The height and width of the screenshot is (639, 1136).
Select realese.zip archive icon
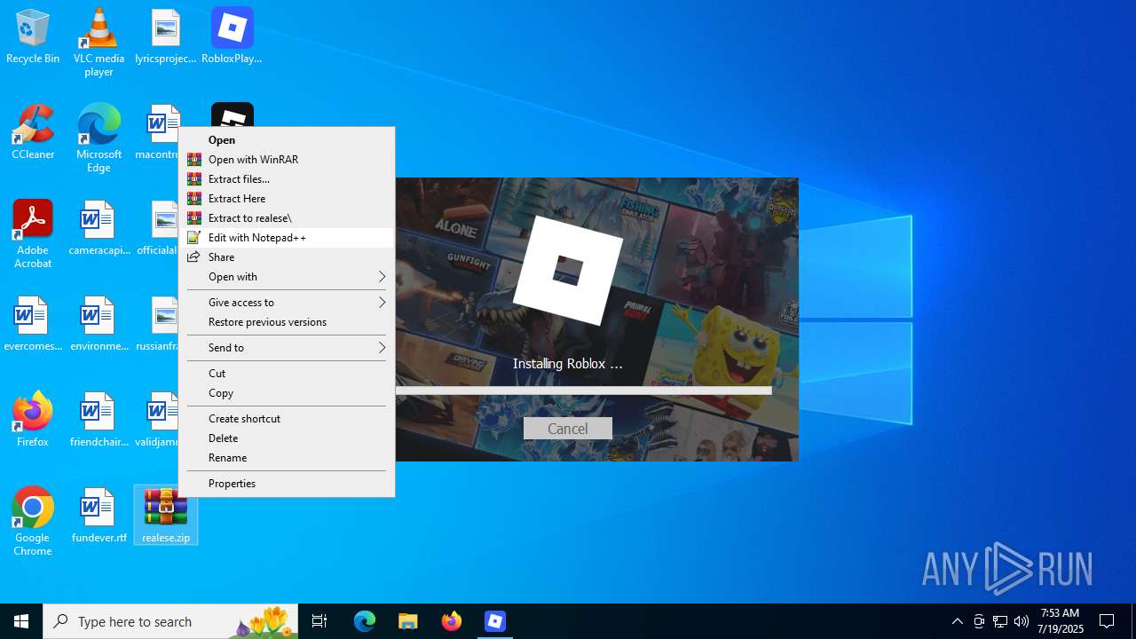[x=166, y=516]
